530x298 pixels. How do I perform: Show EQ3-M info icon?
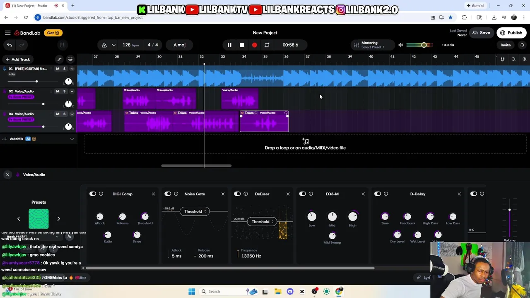(311, 194)
